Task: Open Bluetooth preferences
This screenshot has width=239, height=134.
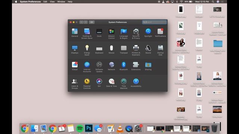Action: click(x=124, y=66)
